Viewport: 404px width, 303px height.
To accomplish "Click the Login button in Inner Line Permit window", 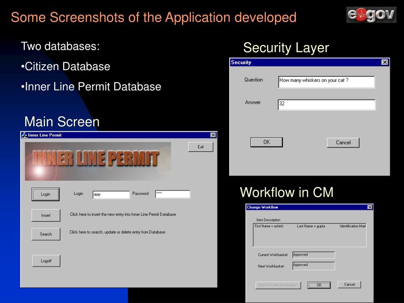I will click(46, 194).
